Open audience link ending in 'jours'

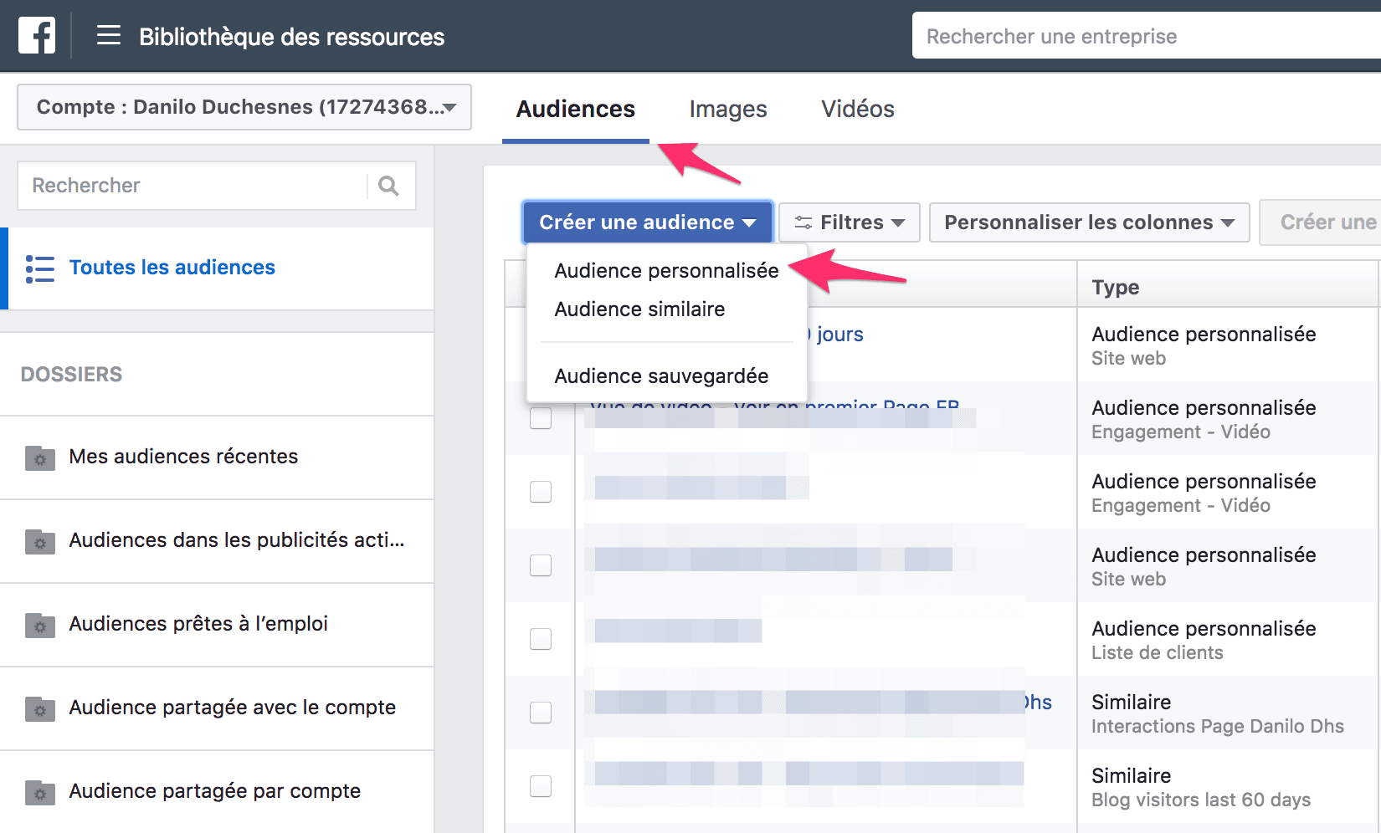pos(836,335)
